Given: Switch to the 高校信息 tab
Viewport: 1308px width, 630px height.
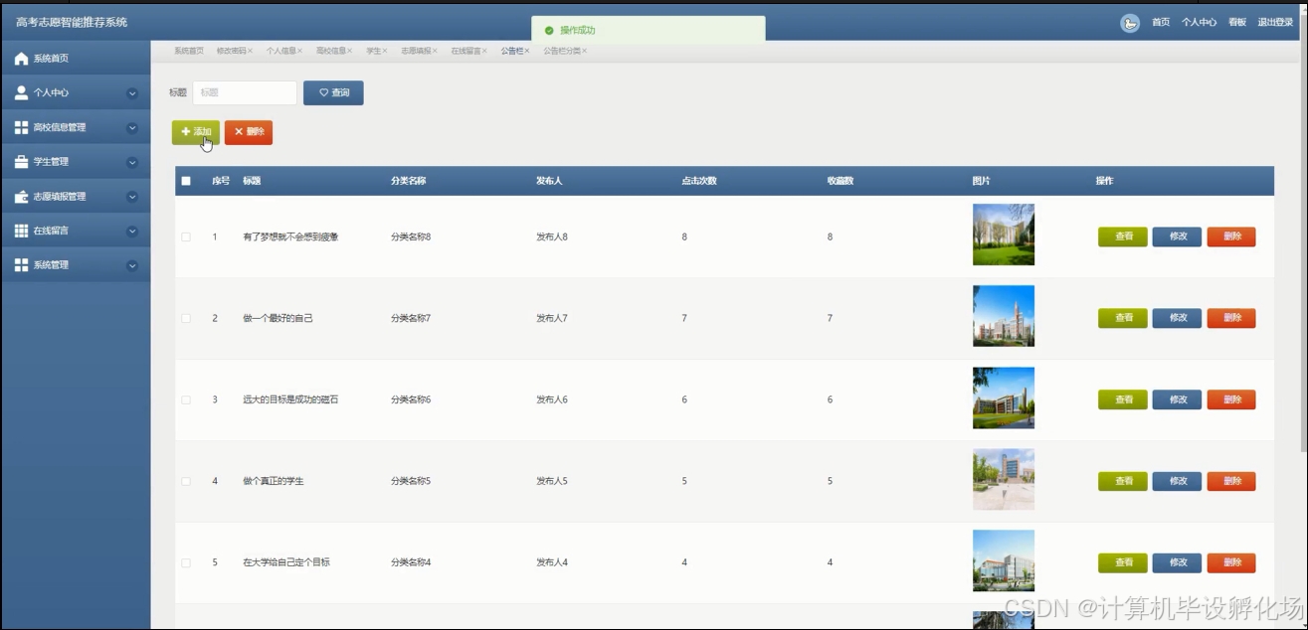Looking at the screenshot, I should point(330,51).
